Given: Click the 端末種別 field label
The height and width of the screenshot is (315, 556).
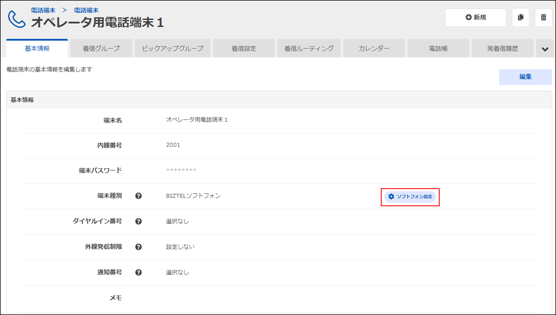Looking at the screenshot, I should pyautogui.click(x=110, y=196).
